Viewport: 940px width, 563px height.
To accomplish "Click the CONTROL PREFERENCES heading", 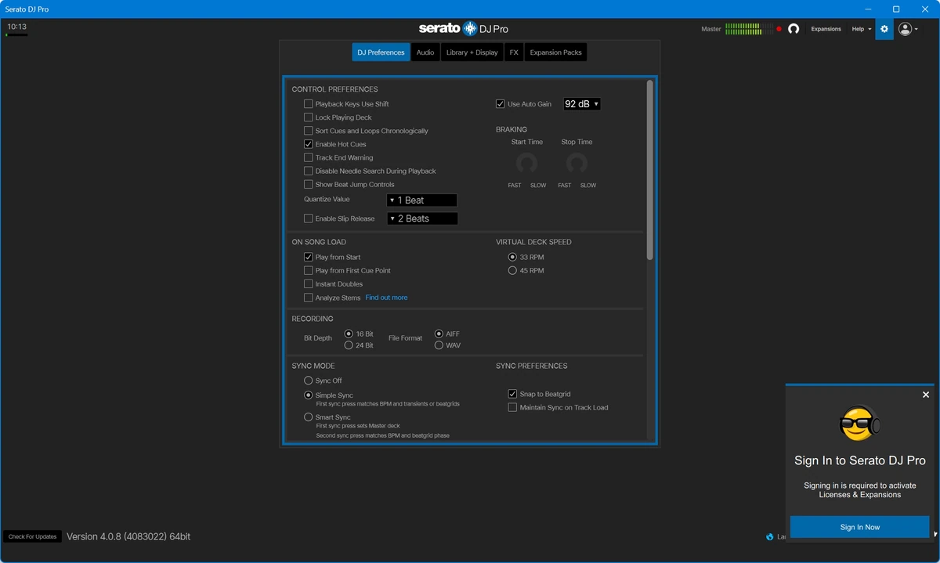I will (334, 89).
